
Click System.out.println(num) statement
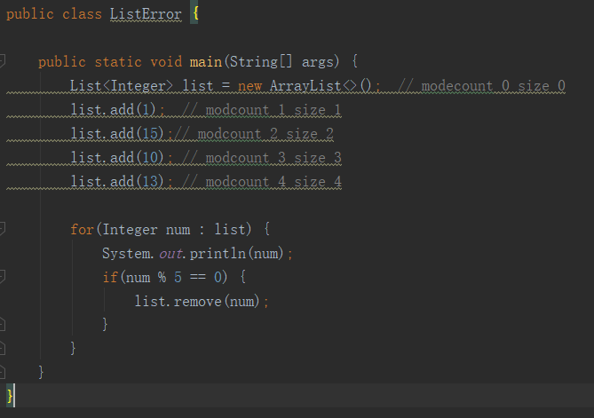197,253
